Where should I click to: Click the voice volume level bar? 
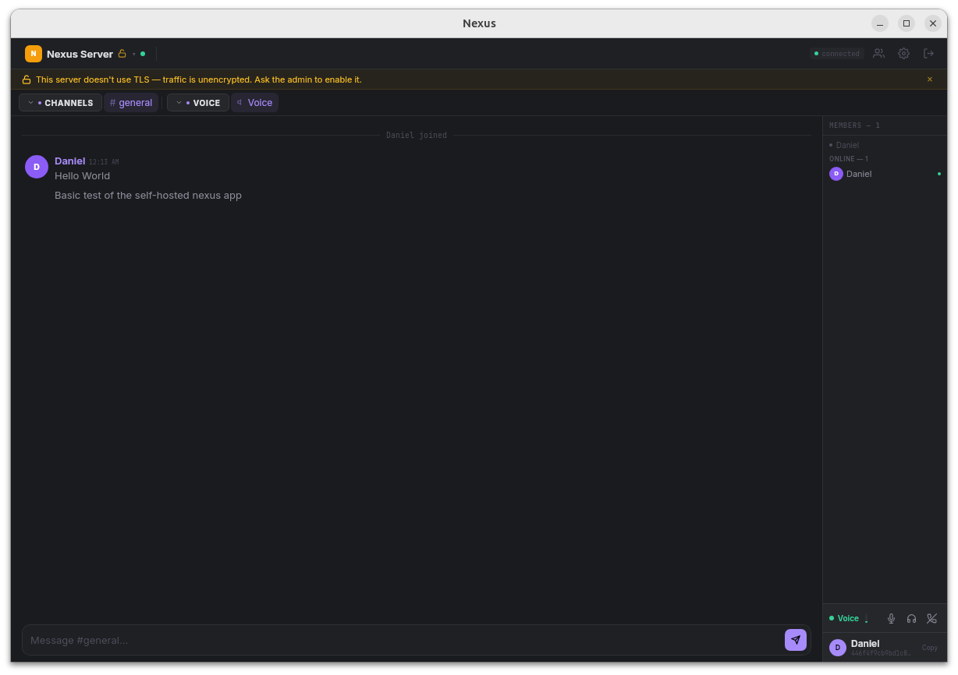coord(865,618)
